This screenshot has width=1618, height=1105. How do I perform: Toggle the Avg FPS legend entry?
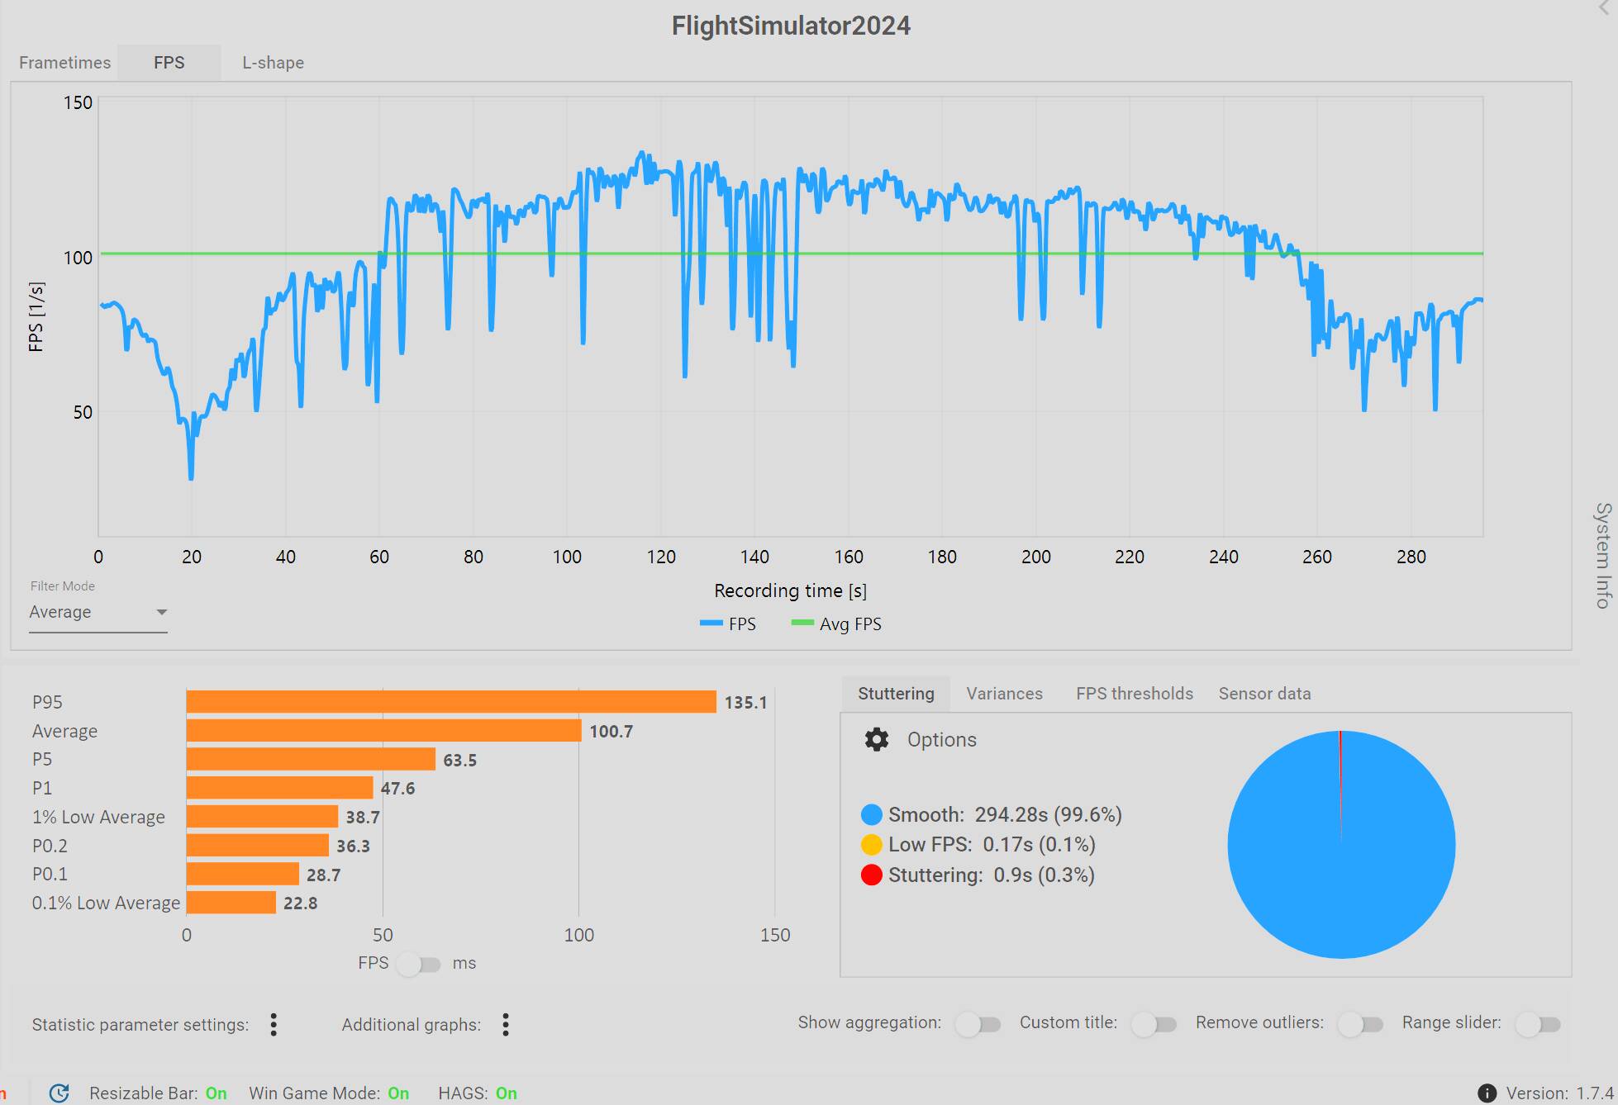pos(836,624)
